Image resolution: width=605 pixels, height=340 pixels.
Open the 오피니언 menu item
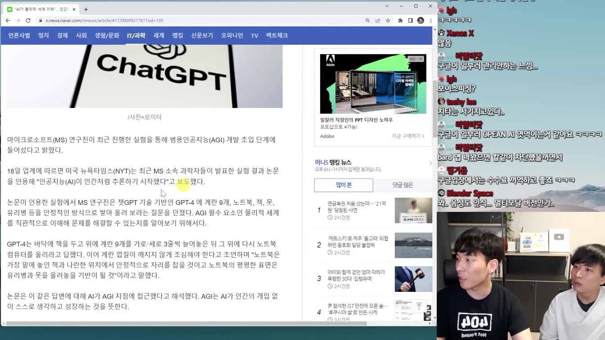[x=232, y=35]
